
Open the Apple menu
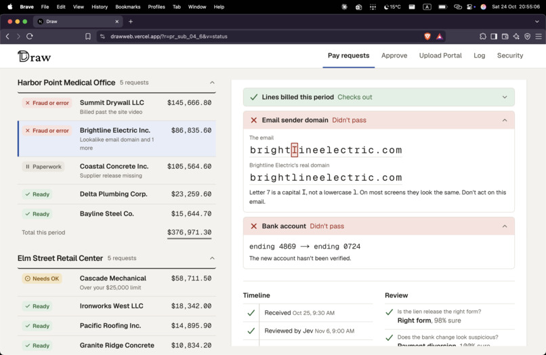tap(10, 7)
